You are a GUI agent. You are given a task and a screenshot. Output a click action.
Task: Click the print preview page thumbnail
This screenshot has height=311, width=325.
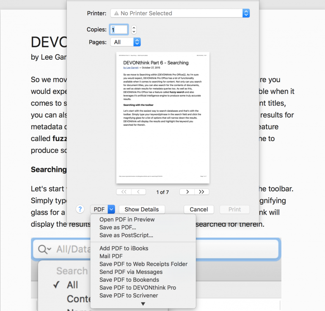162,118
